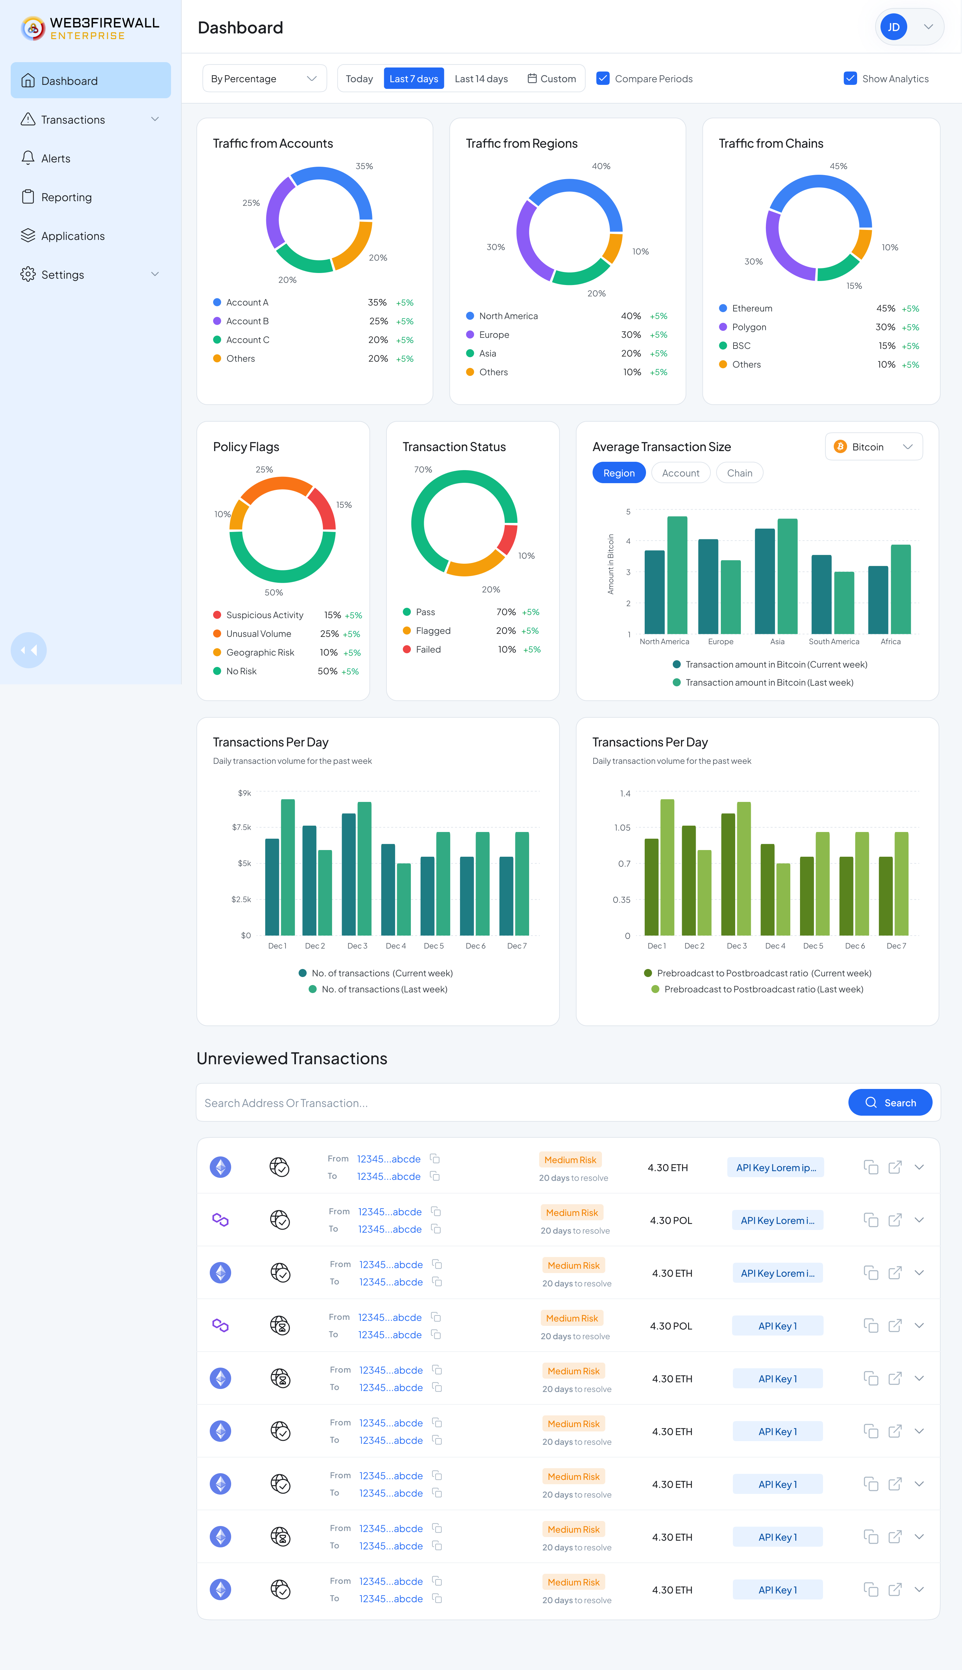Viewport: 962px width, 1670px height.
Task: Open the By Percentage dropdown
Action: click(x=264, y=79)
